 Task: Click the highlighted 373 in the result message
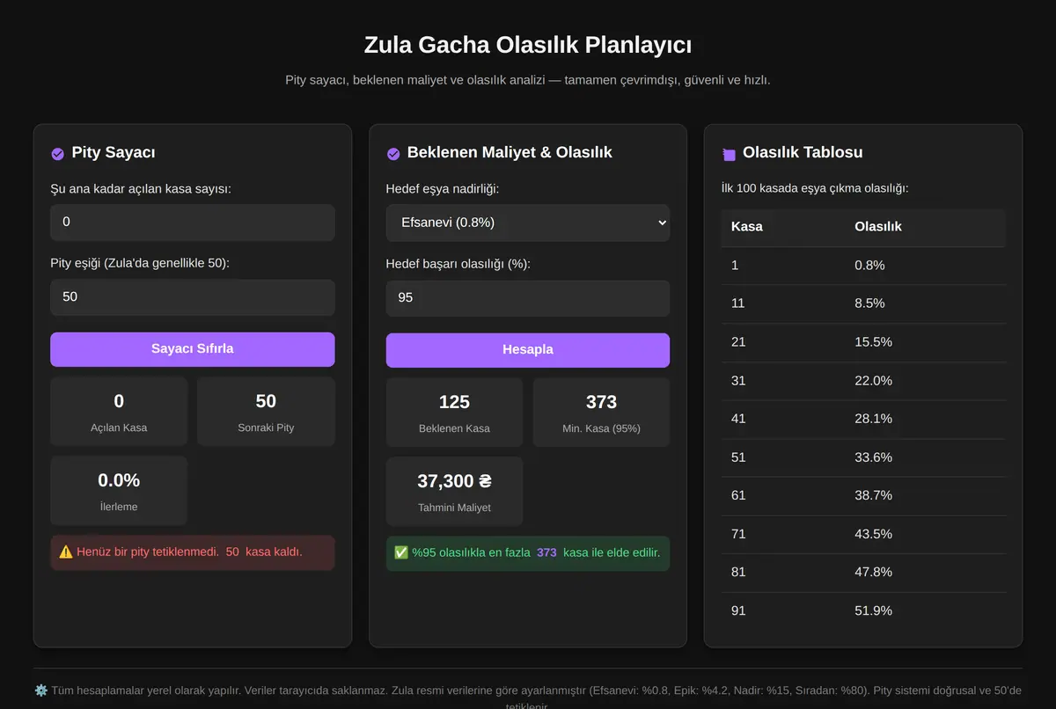click(546, 552)
